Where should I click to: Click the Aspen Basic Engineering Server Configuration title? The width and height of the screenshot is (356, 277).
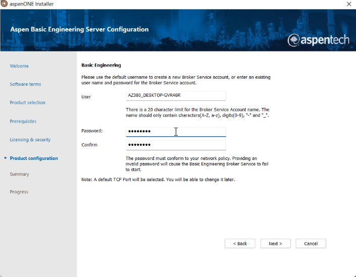pos(79,30)
